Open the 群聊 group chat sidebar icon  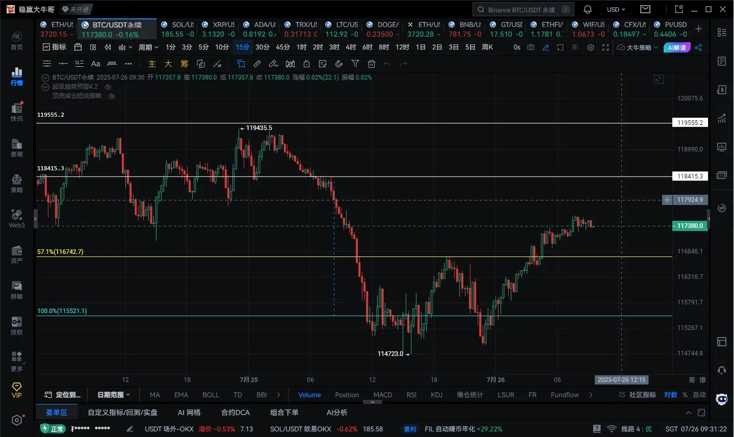(x=17, y=290)
